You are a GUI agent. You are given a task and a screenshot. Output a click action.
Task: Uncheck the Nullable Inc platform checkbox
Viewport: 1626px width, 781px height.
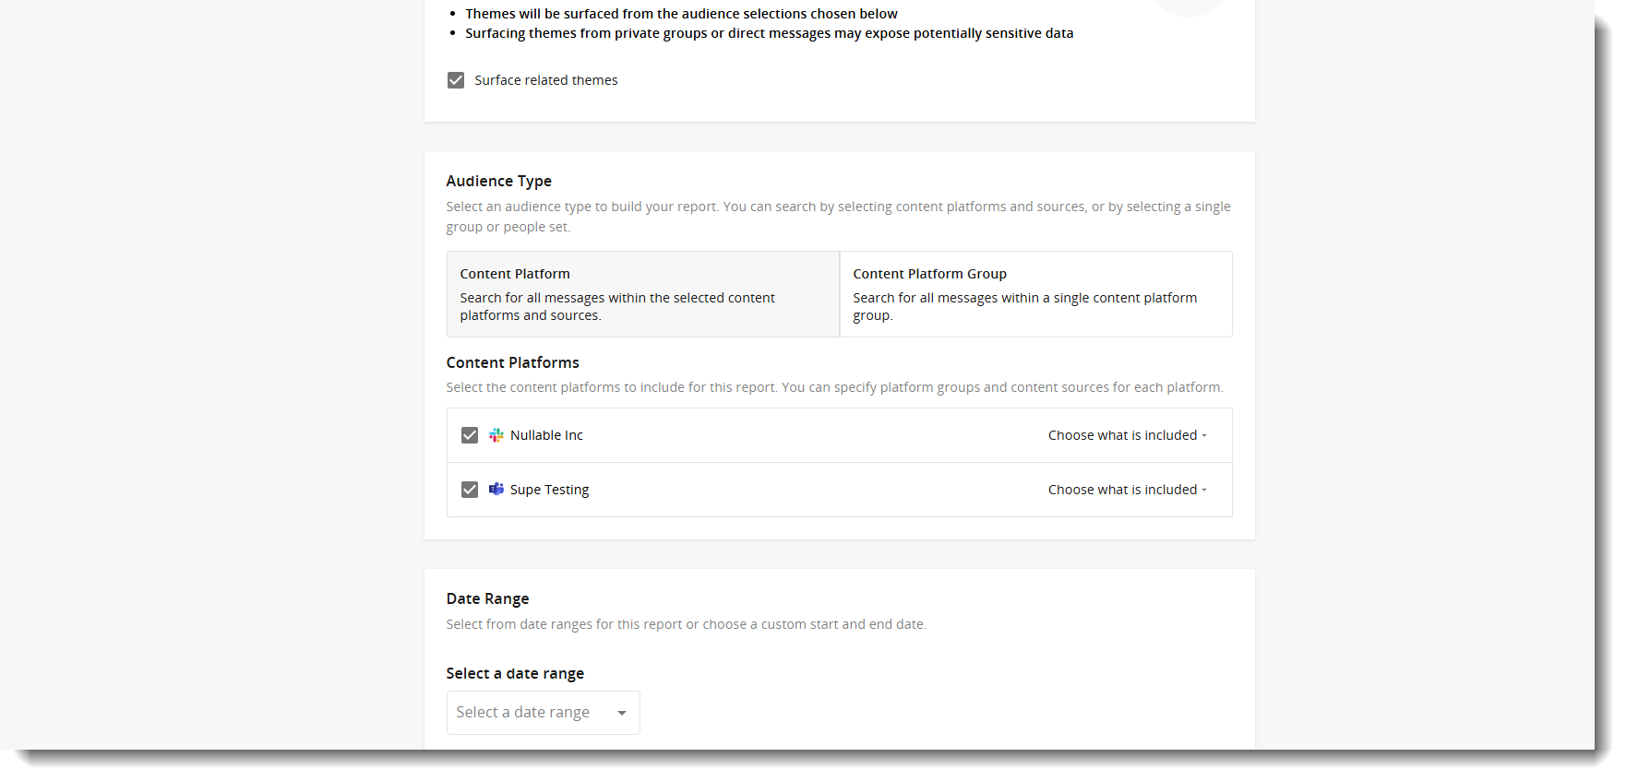click(470, 435)
